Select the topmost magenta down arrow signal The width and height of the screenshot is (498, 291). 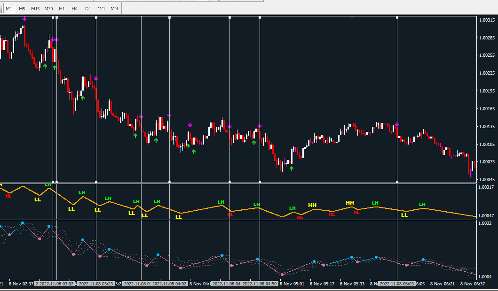[24, 19]
